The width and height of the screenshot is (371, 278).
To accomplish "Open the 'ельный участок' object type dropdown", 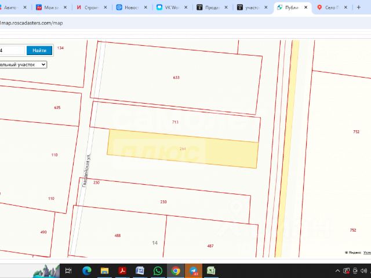I will [x=23, y=64].
